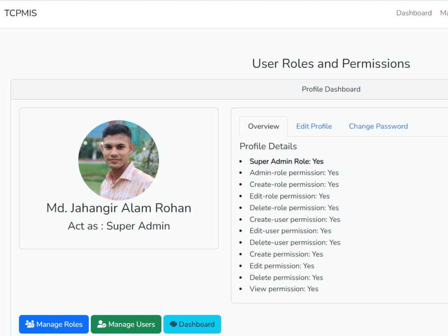Click 'Edit-role permission: Yes' entry
The width and height of the screenshot is (448, 336).
click(289, 196)
